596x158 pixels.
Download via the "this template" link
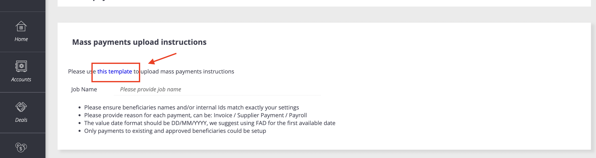pos(115,71)
